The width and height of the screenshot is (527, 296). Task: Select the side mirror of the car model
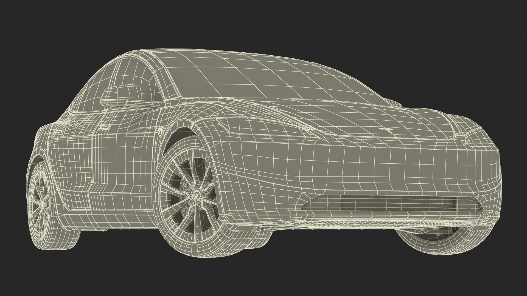point(123,96)
